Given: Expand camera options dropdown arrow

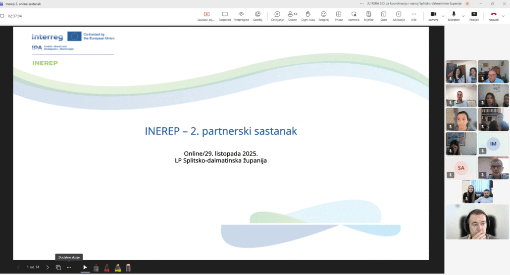Looking at the screenshot, I should [x=443, y=16].
